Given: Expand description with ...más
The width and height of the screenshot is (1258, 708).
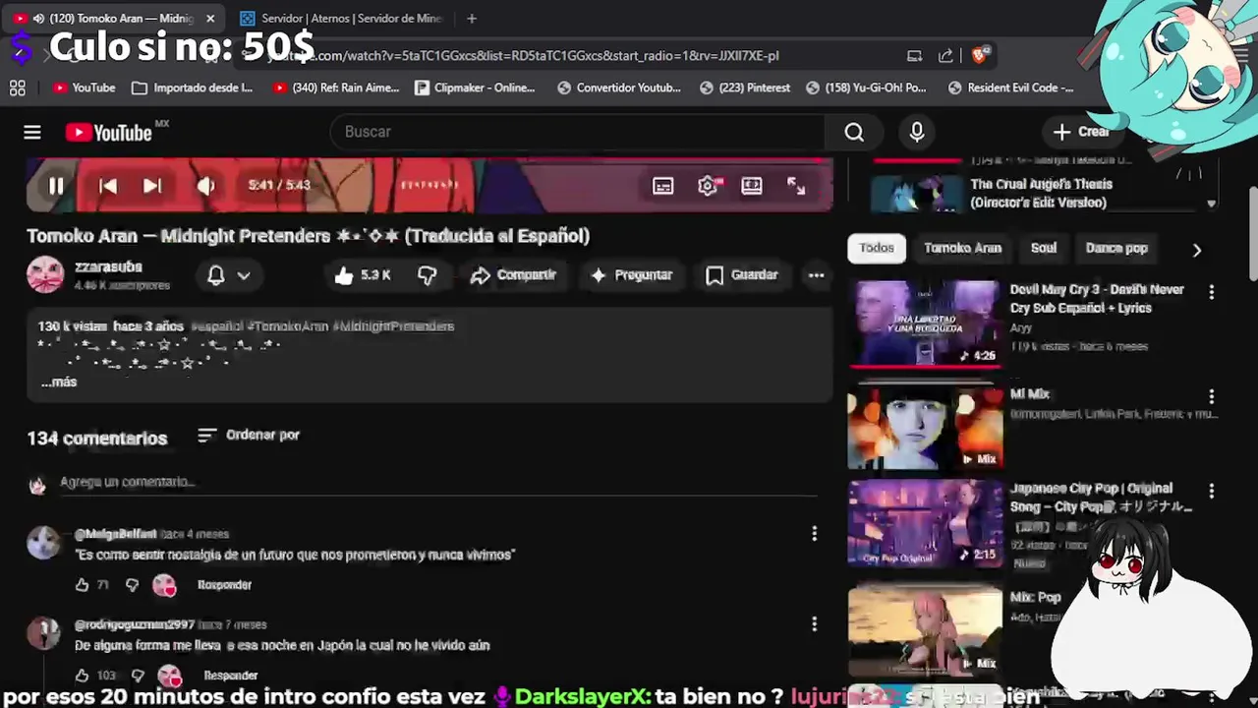Looking at the screenshot, I should point(59,382).
